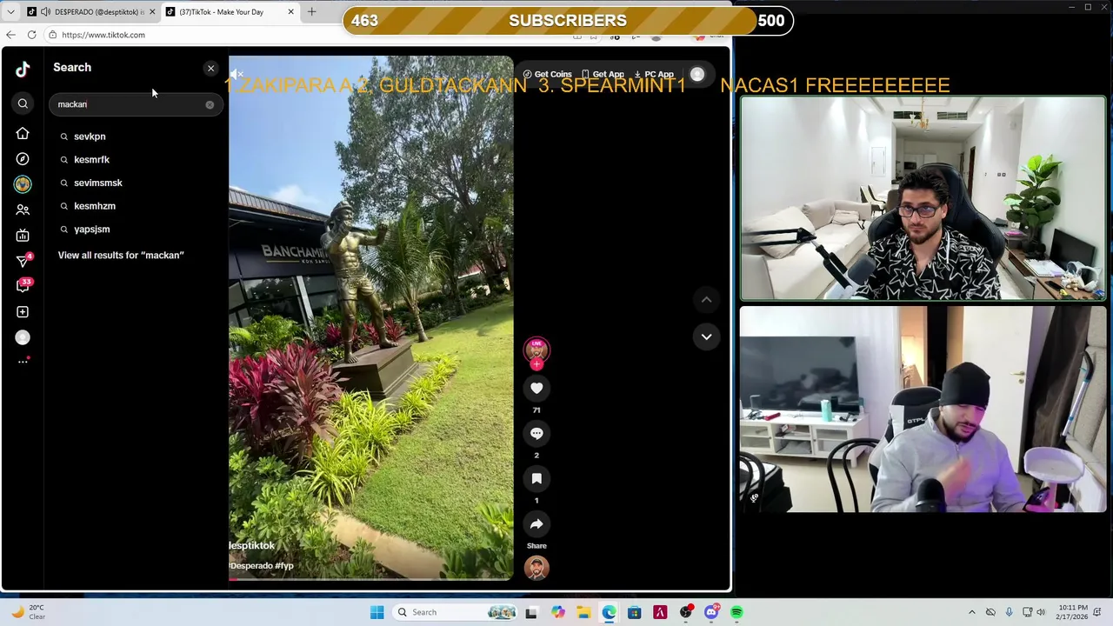
Task: Open the Explore compass icon
Action: pyautogui.click(x=23, y=159)
